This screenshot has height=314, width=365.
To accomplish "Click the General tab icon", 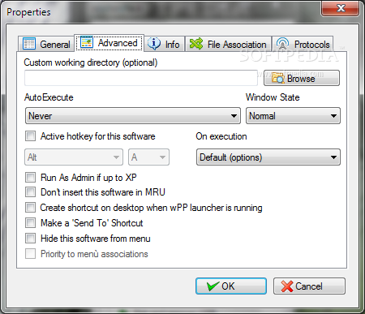I will [29, 44].
